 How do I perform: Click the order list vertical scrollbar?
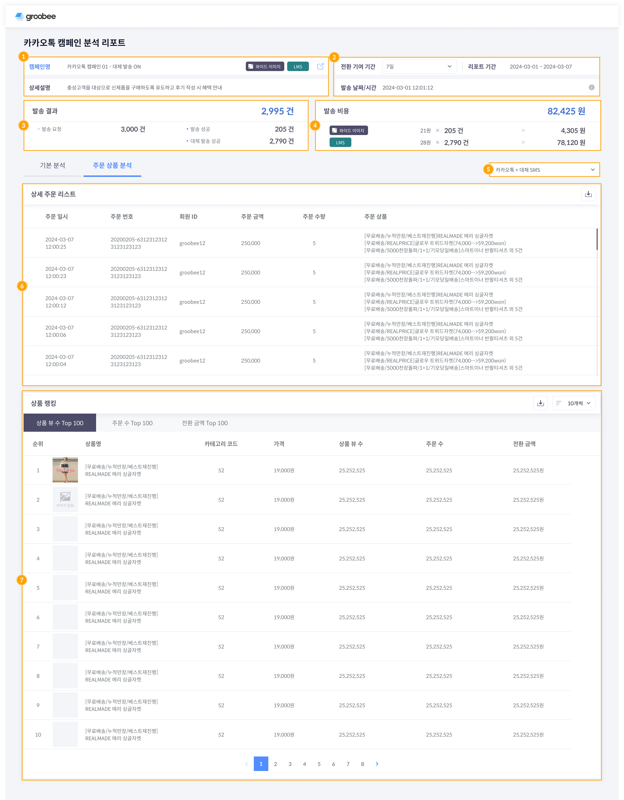click(597, 239)
